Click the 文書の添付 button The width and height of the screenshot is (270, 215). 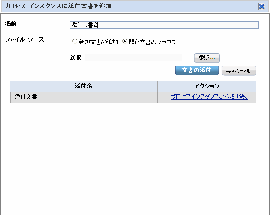pyautogui.click(x=197, y=70)
